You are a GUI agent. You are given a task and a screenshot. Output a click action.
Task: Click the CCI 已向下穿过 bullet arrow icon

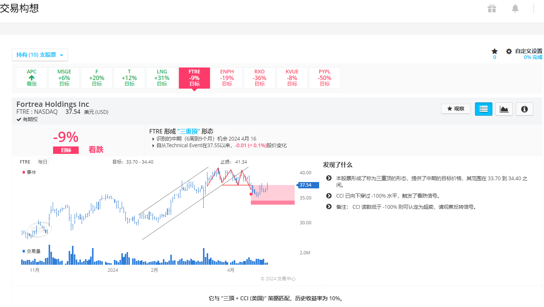coord(329,196)
